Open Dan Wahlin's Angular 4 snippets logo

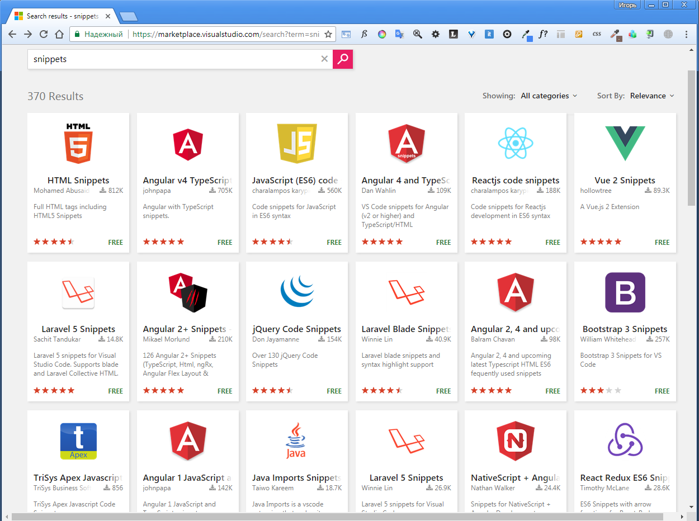(x=407, y=143)
